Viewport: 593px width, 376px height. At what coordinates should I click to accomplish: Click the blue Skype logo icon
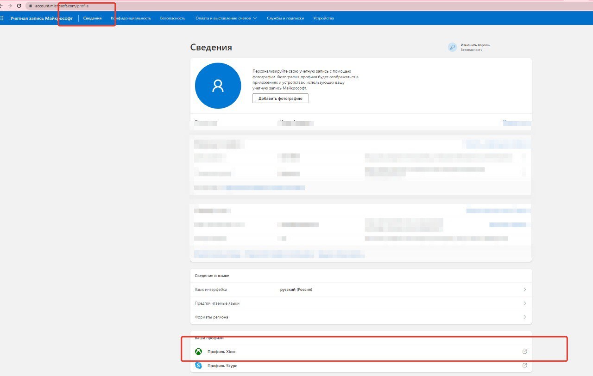click(x=198, y=365)
